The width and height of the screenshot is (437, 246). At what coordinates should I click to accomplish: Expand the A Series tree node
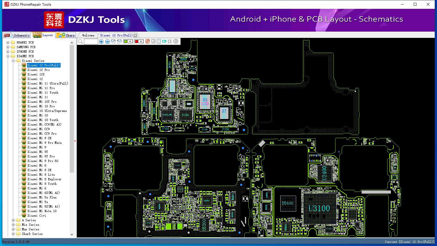pyautogui.click(x=13, y=220)
